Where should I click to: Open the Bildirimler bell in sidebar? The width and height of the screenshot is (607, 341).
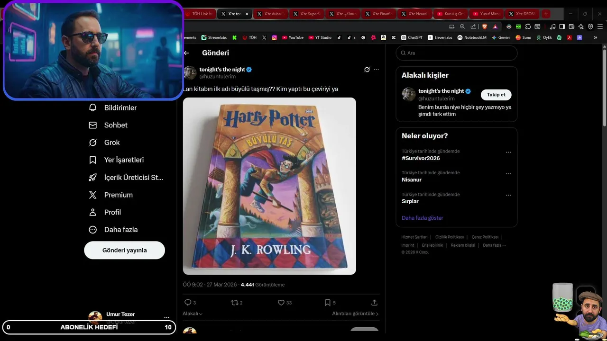click(113, 108)
